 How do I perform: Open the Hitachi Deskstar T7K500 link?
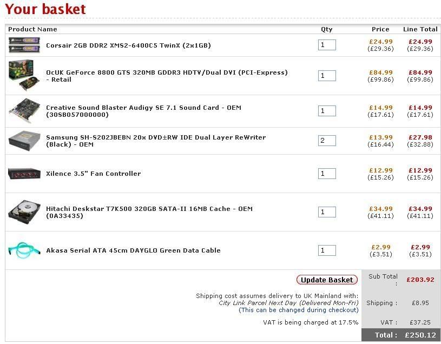[149, 209]
